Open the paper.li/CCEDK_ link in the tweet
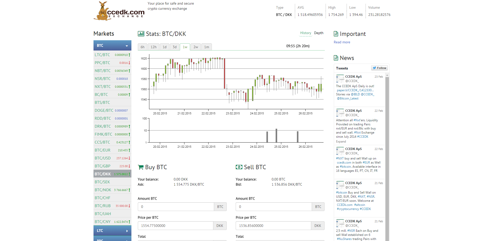Image resolution: width=478 pixels, height=241 pixels. click(355, 90)
